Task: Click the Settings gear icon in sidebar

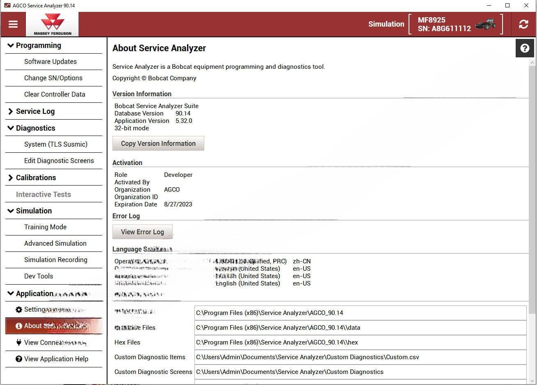Action: click(18, 310)
